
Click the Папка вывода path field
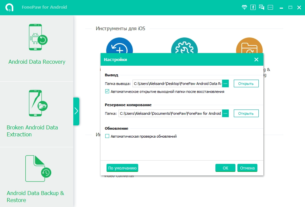[177, 84]
